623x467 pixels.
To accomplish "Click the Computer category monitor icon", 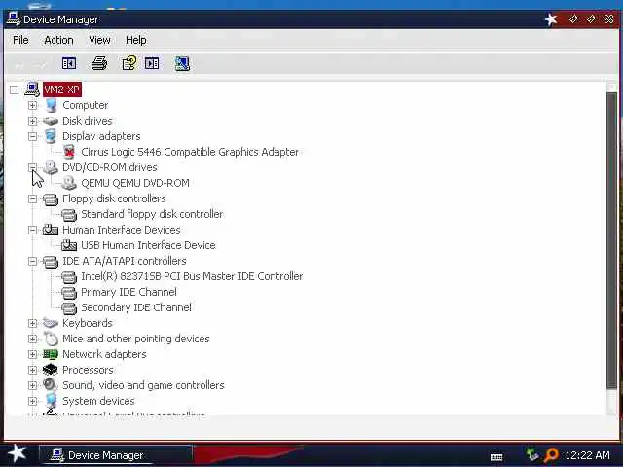I will (51, 105).
